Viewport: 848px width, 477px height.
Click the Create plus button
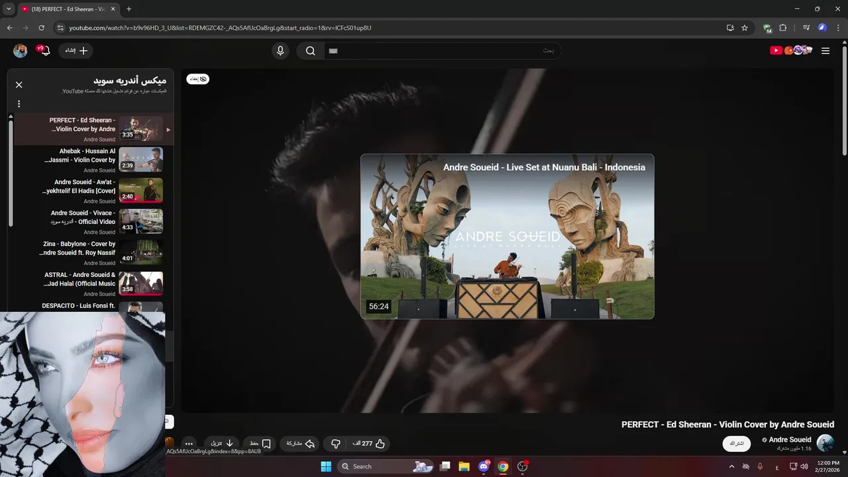click(76, 50)
